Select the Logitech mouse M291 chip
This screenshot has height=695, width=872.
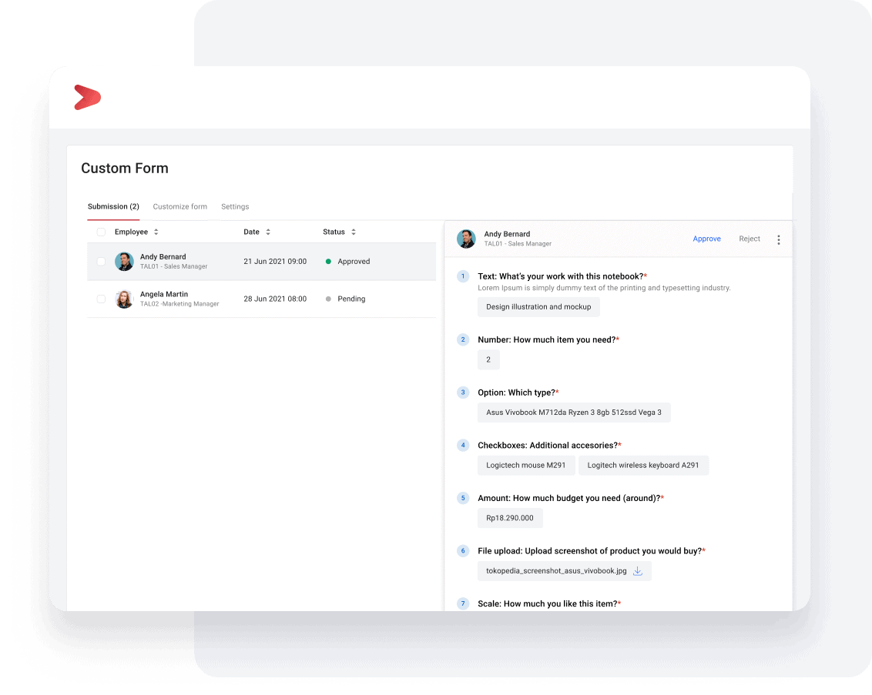coord(525,465)
